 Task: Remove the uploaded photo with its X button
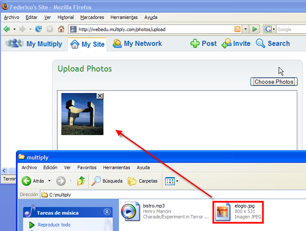click(x=100, y=96)
